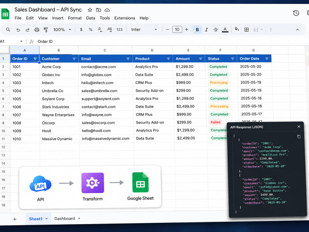
Task: Star the Sales Dashboard document
Action: pyautogui.click(x=90, y=10)
